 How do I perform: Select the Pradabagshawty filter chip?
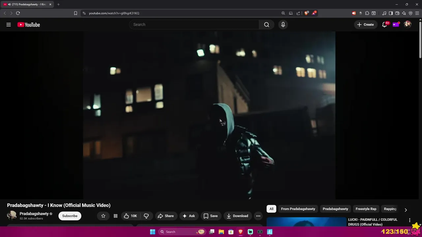[335, 209]
